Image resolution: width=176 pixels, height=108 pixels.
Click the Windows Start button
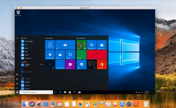pos(17,92)
